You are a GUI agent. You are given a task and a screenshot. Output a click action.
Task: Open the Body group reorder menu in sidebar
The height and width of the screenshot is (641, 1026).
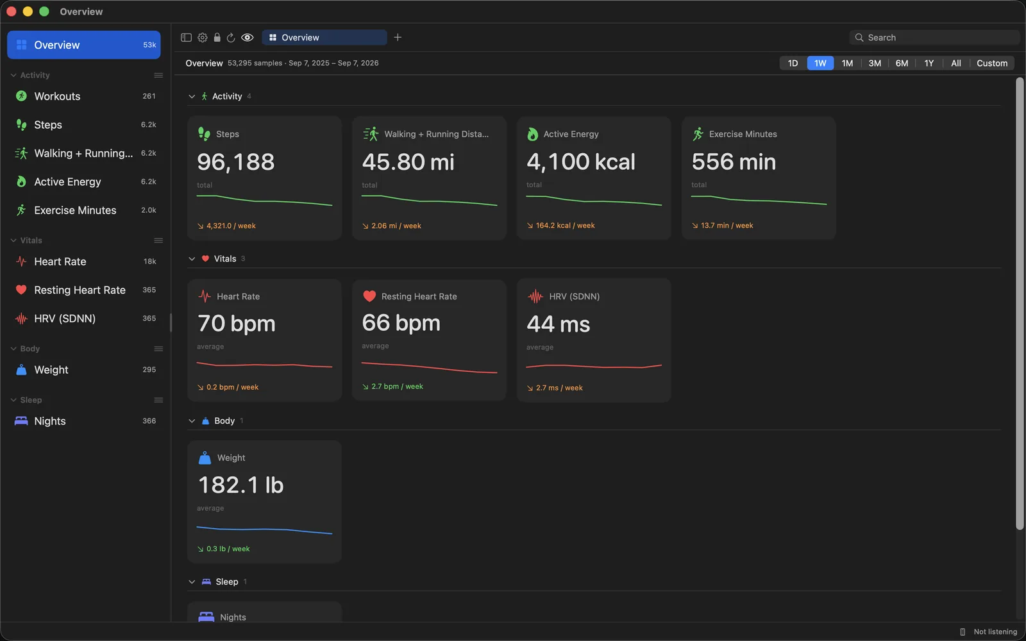tap(158, 349)
